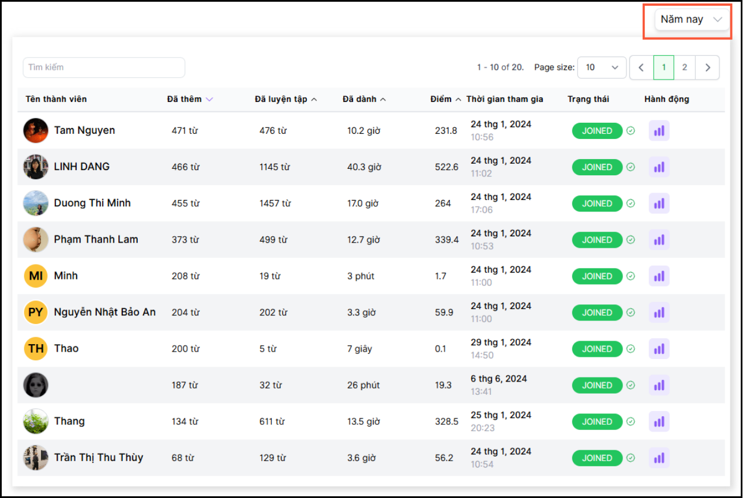The width and height of the screenshot is (743, 498).
Task: Click Phạm Thanh Lam's avatar photo
Action: [36, 239]
